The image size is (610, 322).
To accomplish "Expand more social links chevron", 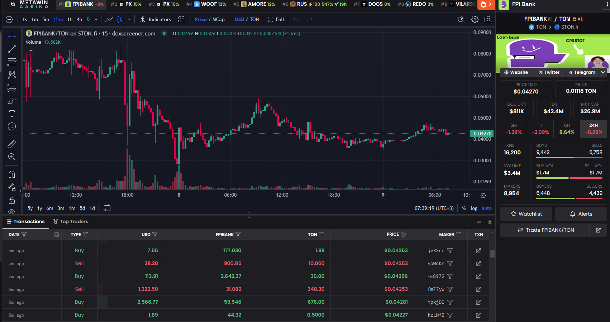I will click(603, 72).
